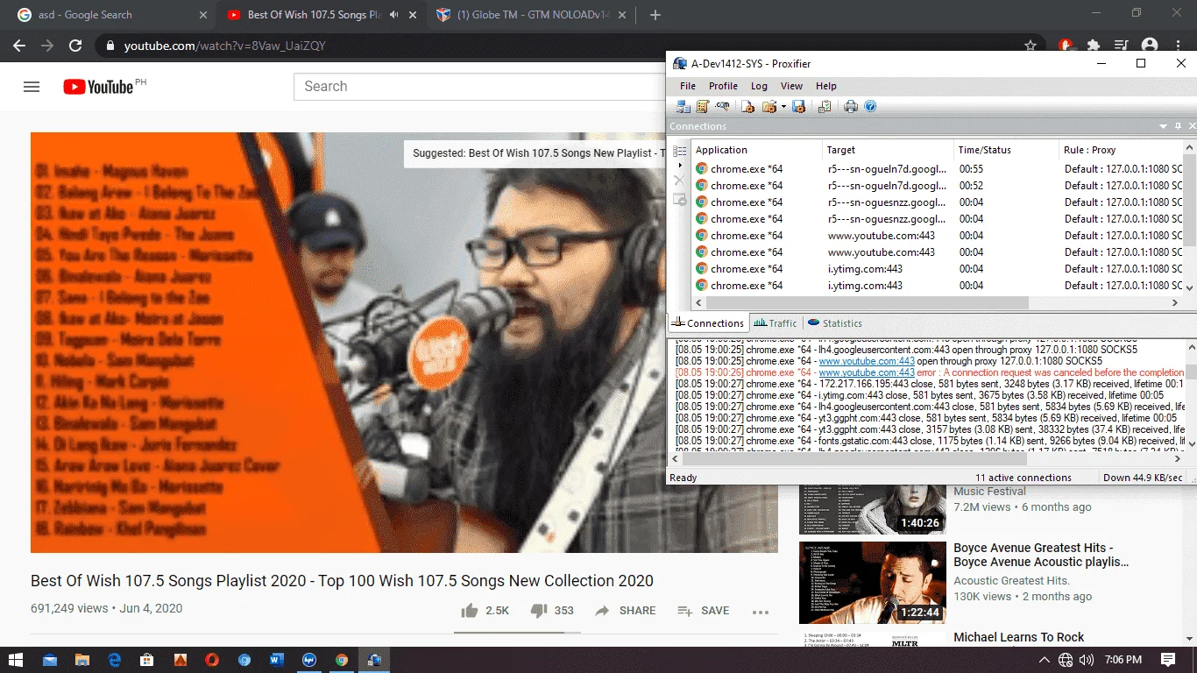Image resolution: width=1197 pixels, height=673 pixels.
Task: Click the first www.youtube.com:443 link in log
Action: pos(867,361)
